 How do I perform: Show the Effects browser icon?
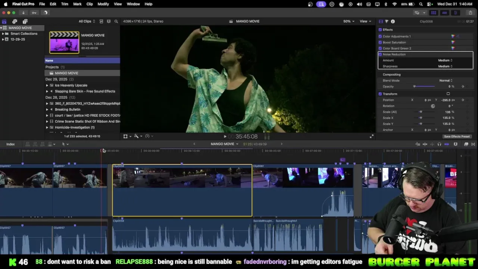click(x=466, y=144)
